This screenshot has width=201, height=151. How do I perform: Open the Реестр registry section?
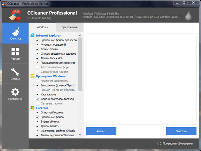(15, 54)
